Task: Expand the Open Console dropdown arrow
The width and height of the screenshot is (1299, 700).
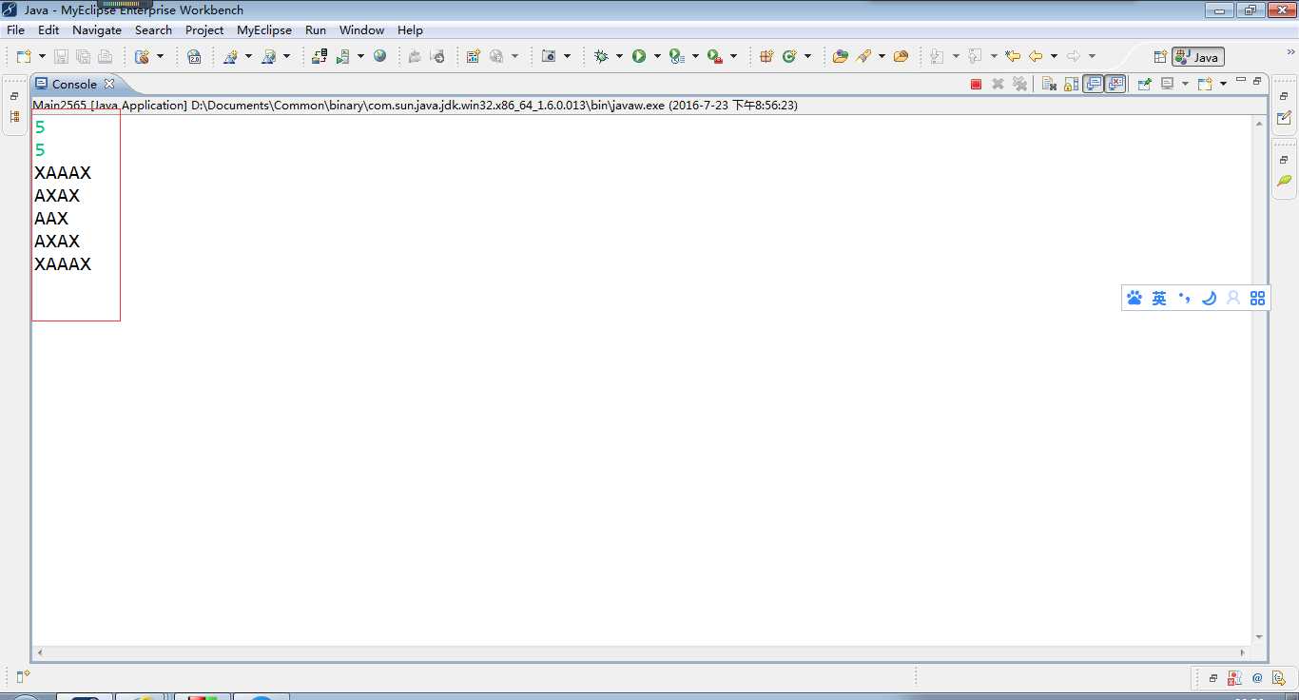Action: [x=1223, y=84]
